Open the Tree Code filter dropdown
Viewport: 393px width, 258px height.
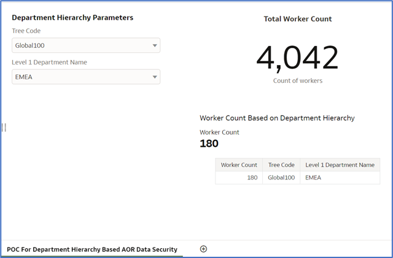coord(86,45)
